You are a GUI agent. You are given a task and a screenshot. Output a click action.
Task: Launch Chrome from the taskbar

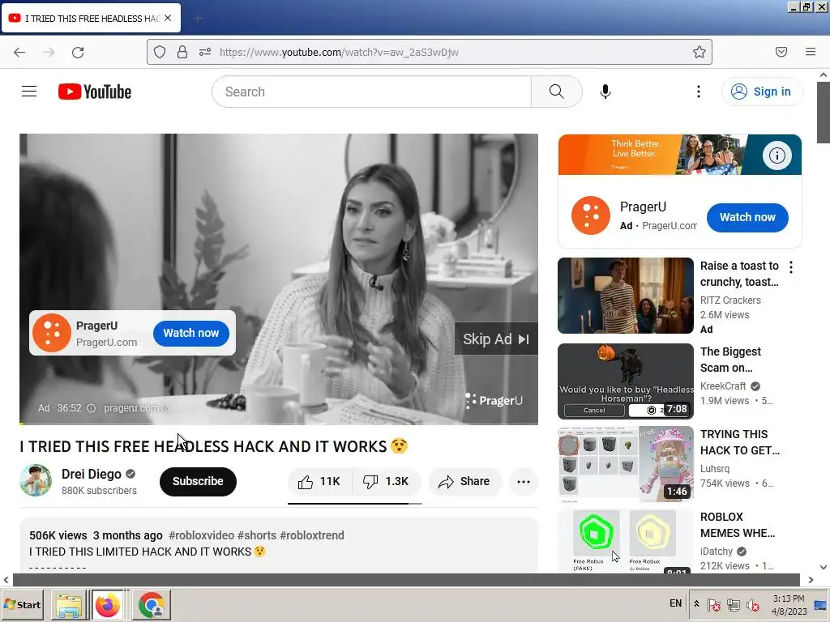152,604
